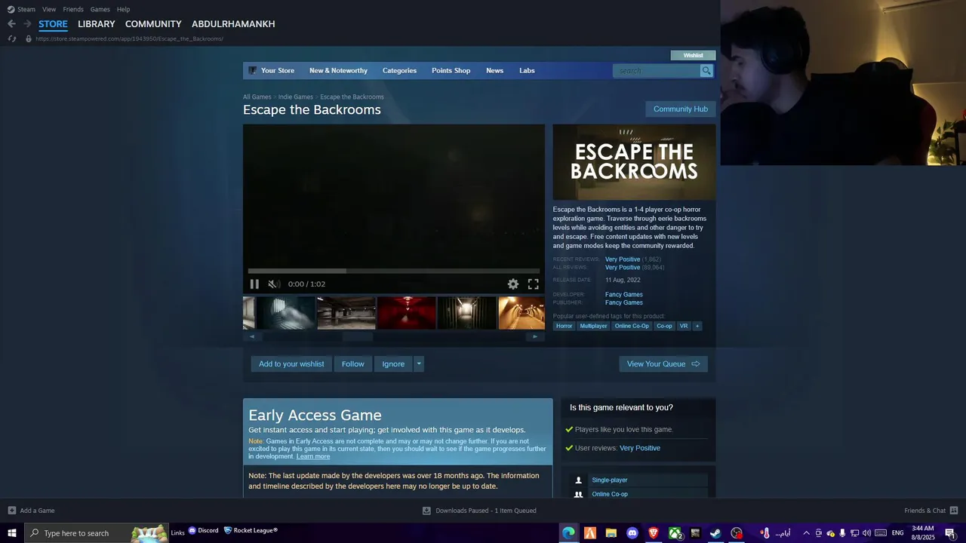Viewport: 966px width, 543px height.
Task: Open the Labs page
Action: coord(527,71)
